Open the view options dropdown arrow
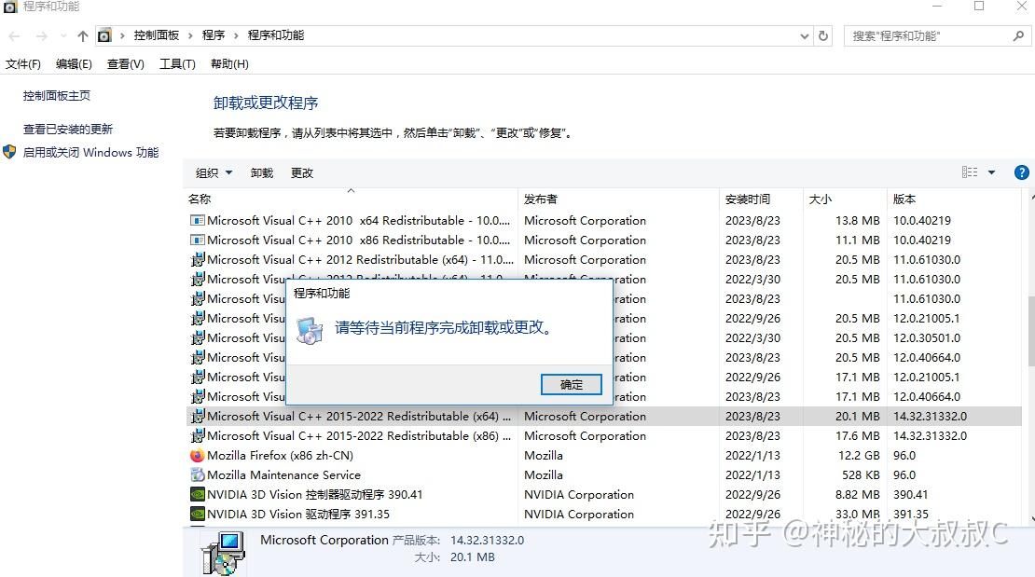This screenshot has width=1035, height=577. click(x=991, y=172)
